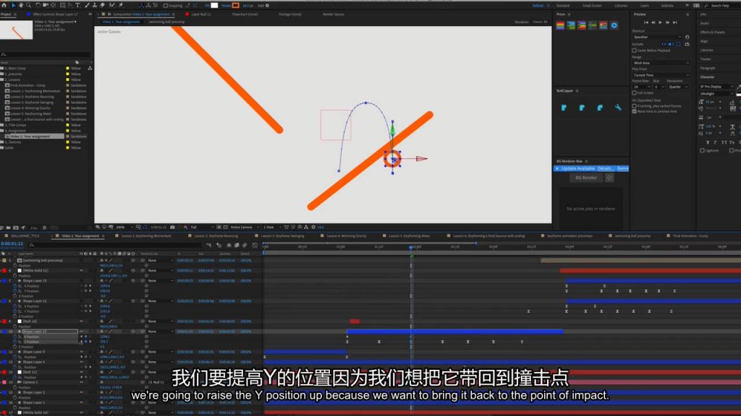Click the wrench icon in ButtCapper panel

coord(618,108)
